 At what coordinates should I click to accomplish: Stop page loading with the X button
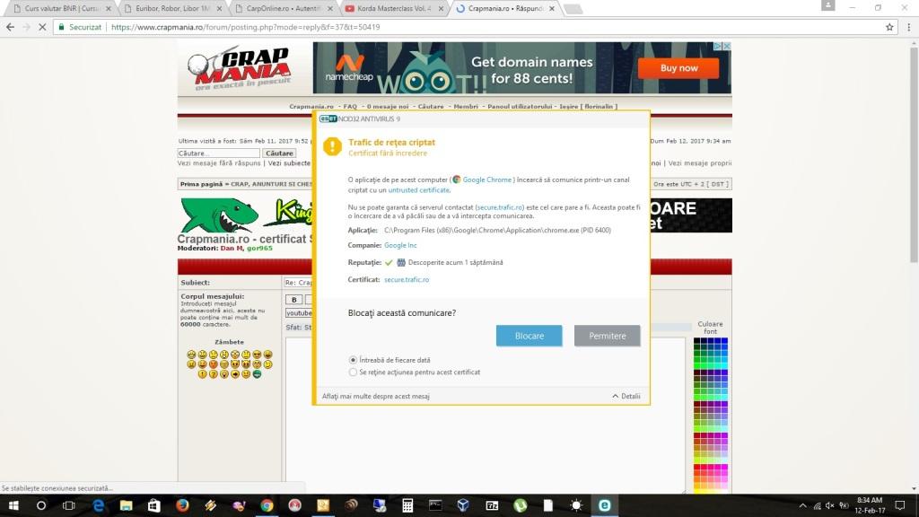[42, 27]
